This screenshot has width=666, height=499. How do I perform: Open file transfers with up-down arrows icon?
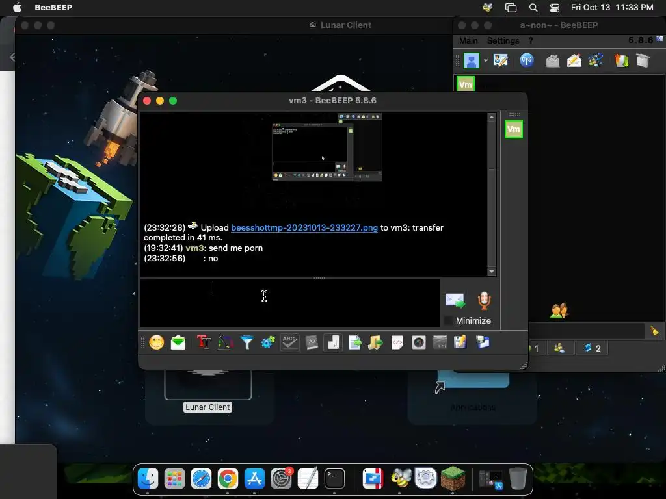(621, 60)
